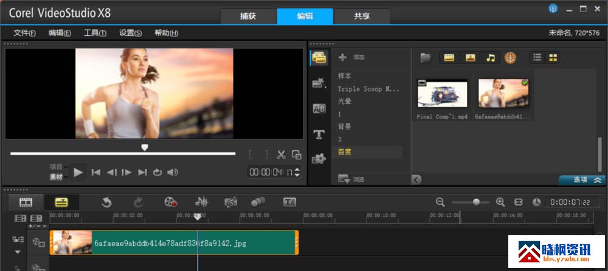Click the plus icon to add a library folder
Image resolution: width=608 pixels, height=271 pixels.
click(x=342, y=58)
